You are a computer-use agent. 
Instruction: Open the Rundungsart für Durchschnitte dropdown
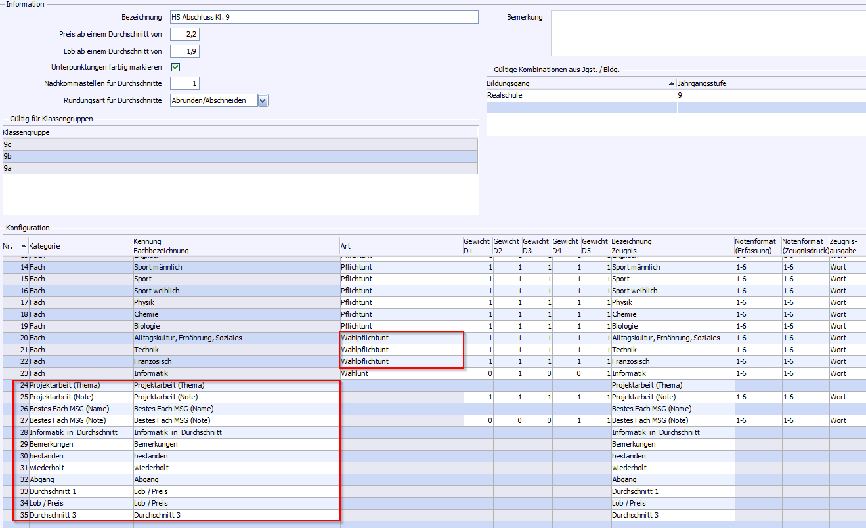(x=263, y=100)
